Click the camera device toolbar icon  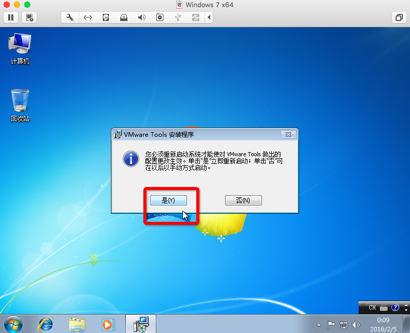click(x=160, y=17)
